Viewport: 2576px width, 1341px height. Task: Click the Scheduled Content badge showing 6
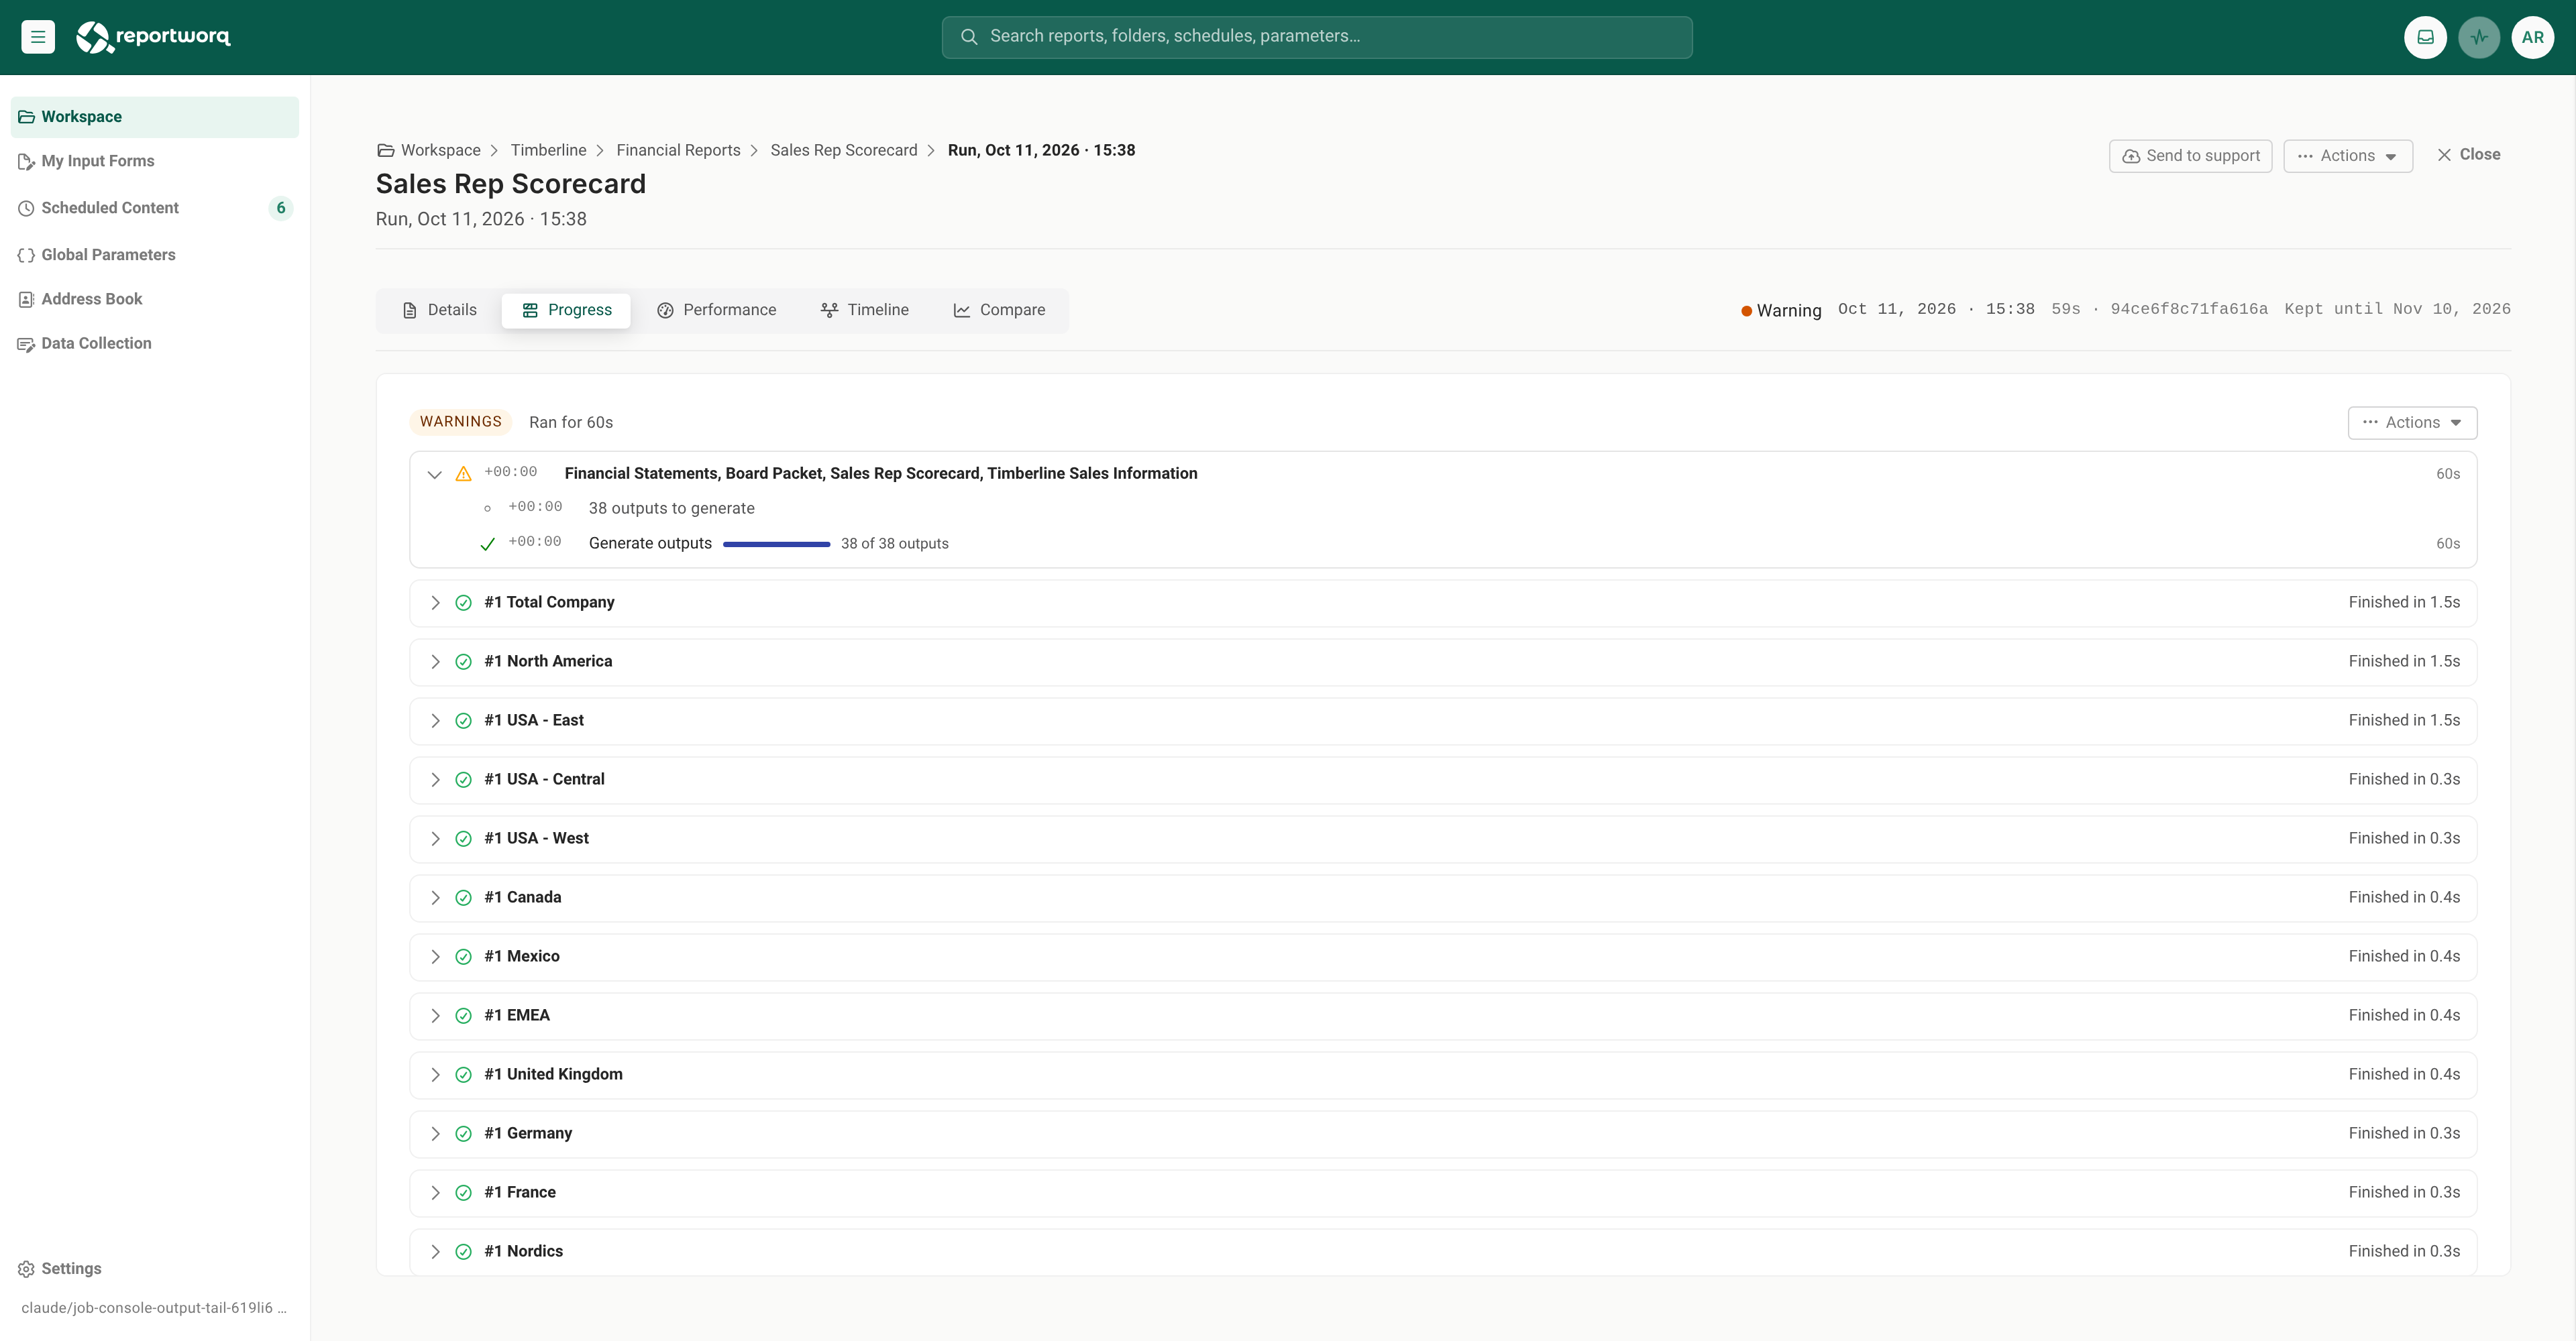click(280, 208)
